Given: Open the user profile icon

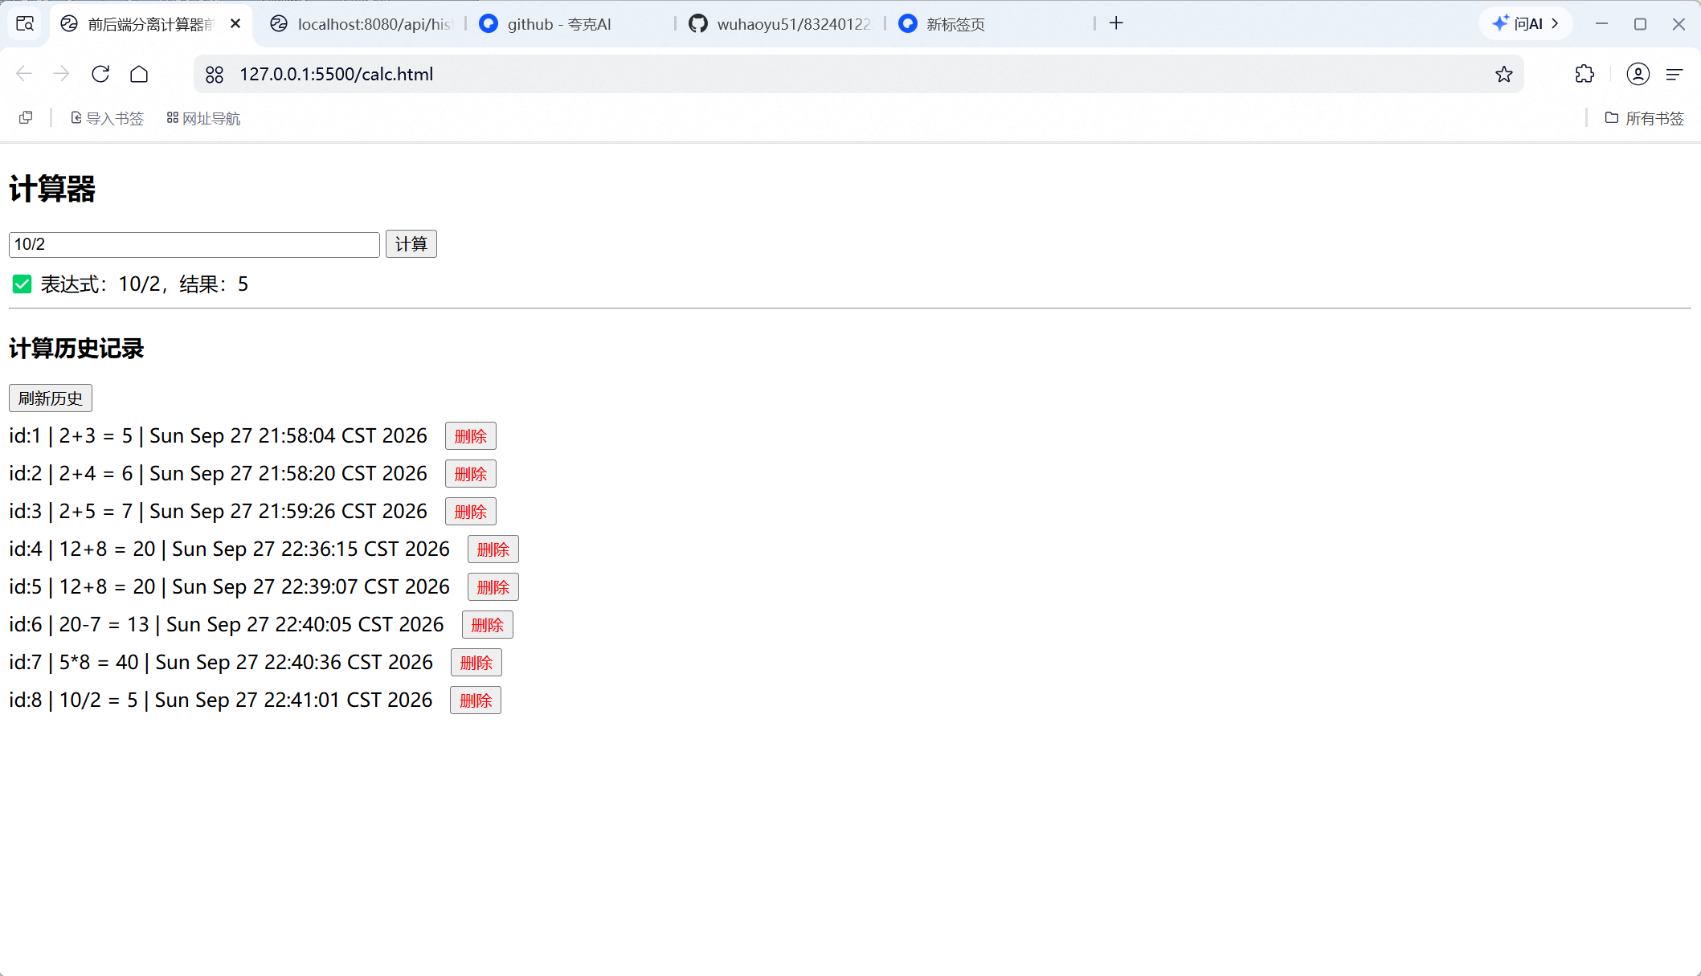Looking at the screenshot, I should click(x=1638, y=74).
